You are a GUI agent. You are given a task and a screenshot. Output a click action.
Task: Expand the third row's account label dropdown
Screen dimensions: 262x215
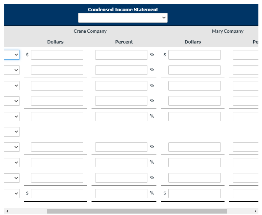click(x=12, y=86)
